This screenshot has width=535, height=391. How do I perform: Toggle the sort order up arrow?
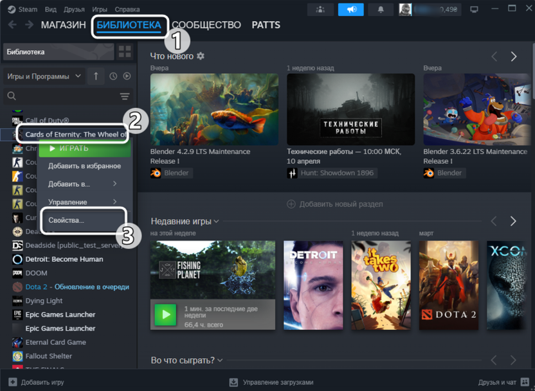[96, 76]
